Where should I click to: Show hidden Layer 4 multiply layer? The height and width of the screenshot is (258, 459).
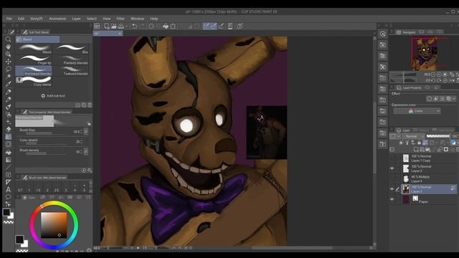(392, 178)
